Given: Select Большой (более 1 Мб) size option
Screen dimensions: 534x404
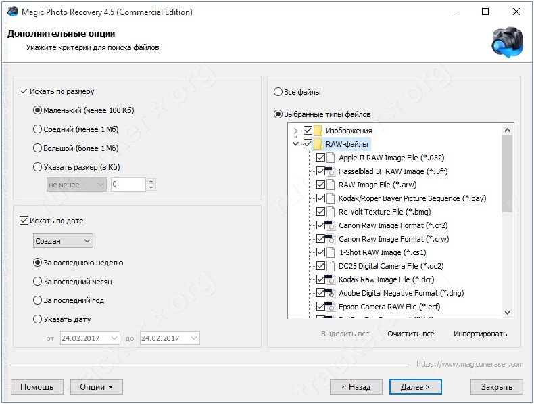Looking at the screenshot, I should click(37, 148).
